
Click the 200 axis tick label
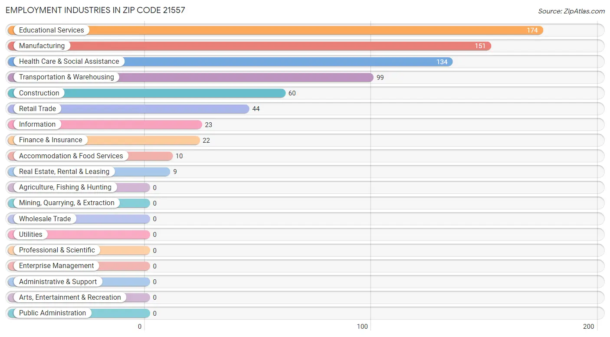[x=589, y=327]
